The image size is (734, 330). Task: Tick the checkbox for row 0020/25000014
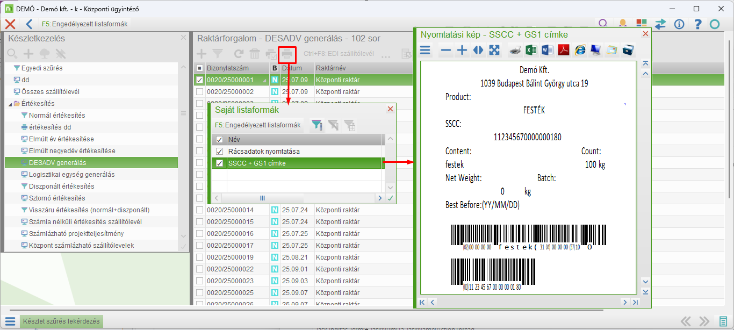(200, 210)
